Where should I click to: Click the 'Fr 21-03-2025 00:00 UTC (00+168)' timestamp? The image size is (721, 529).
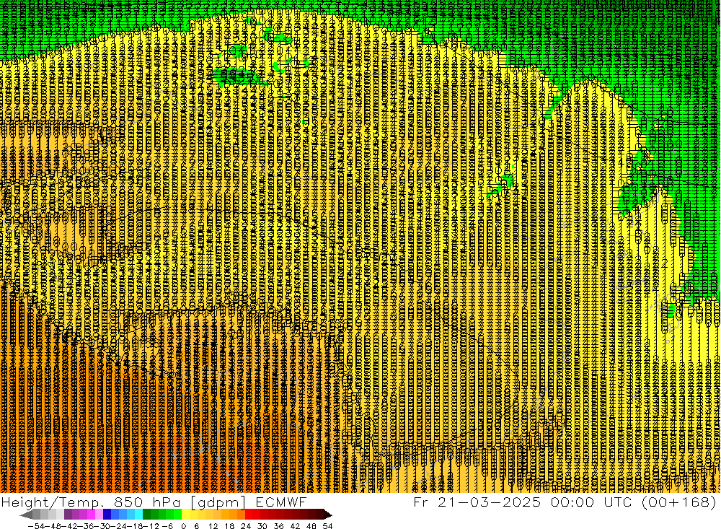click(x=565, y=502)
